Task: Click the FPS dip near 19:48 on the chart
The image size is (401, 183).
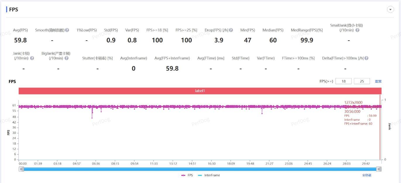Action: tap(262, 113)
